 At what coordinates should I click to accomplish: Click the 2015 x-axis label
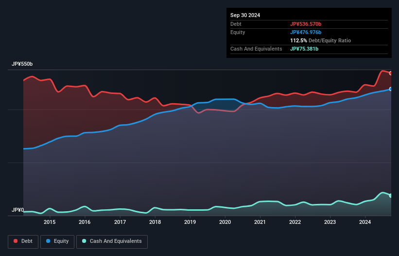[50, 222]
